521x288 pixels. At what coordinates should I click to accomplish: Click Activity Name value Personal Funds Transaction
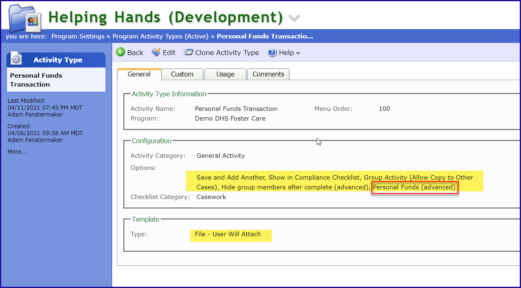click(x=236, y=108)
